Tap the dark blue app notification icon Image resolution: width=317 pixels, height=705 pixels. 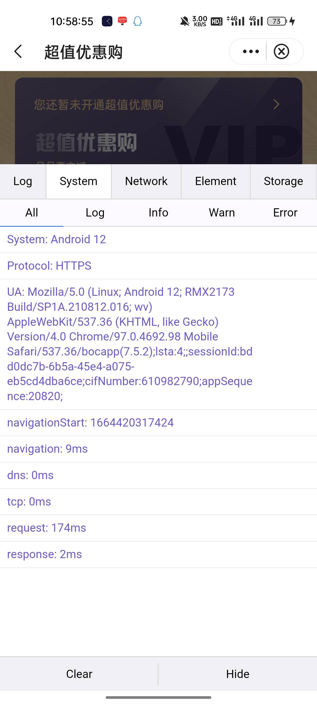coord(107,21)
